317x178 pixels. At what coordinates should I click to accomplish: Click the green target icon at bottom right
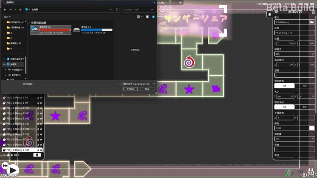(x=289, y=173)
